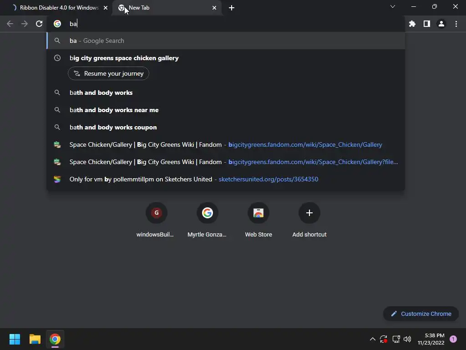Open the Myrtle Gonza... shortcut tile
The image size is (466, 350).
click(207, 220)
